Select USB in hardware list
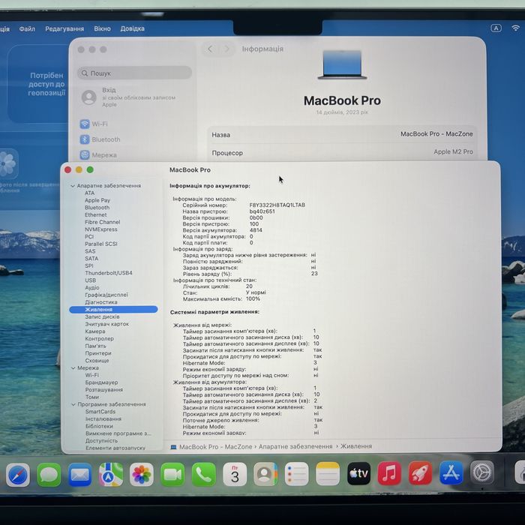 click(91, 280)
